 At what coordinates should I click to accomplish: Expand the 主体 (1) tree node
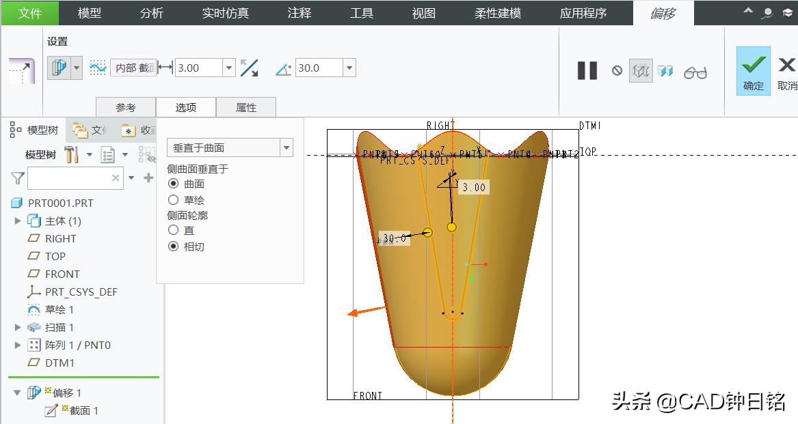click(18, 221)
